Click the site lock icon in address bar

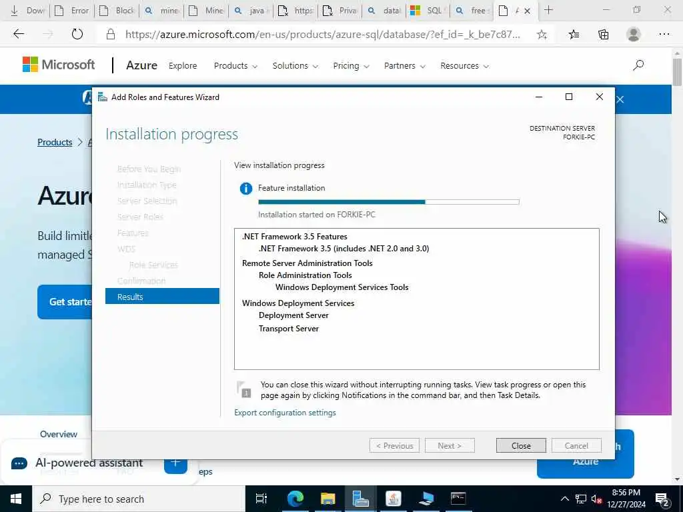coord(111,35)
